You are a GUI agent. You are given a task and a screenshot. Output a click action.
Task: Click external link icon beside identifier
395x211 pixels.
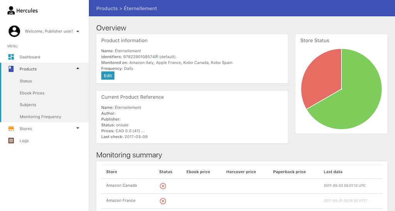click(157, 56)
